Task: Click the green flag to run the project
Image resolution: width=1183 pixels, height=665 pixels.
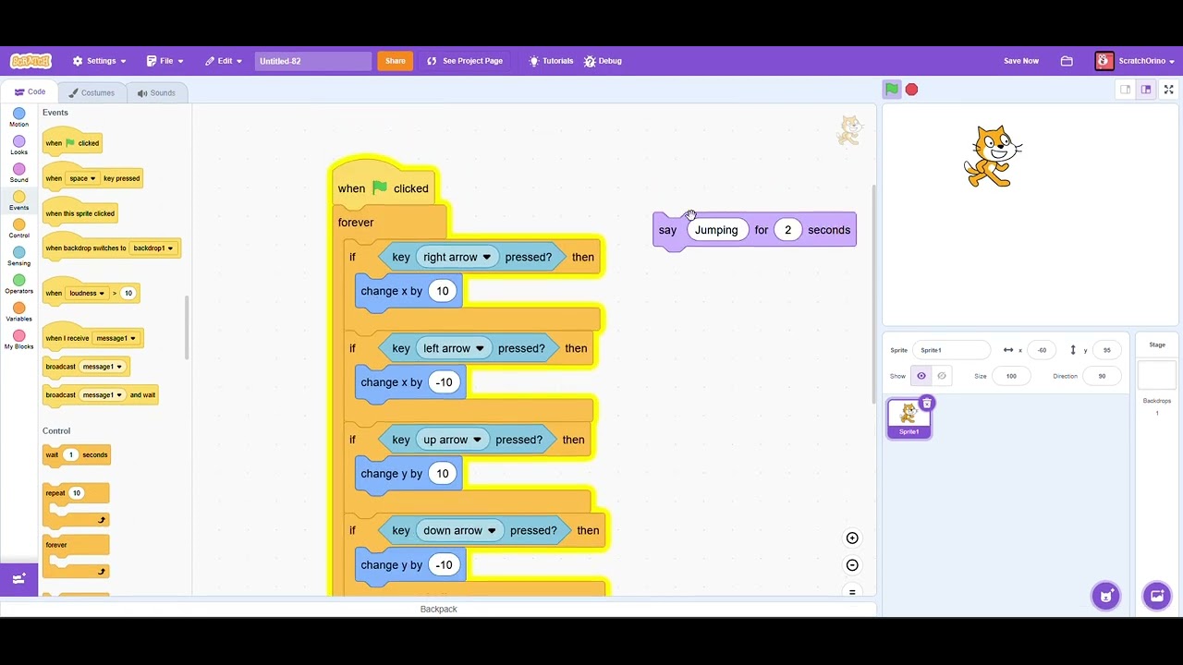Action: pos(892,90)
